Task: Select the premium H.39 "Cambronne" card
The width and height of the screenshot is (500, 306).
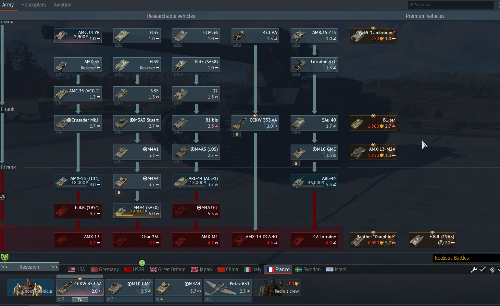Action: tap(373, 36)
